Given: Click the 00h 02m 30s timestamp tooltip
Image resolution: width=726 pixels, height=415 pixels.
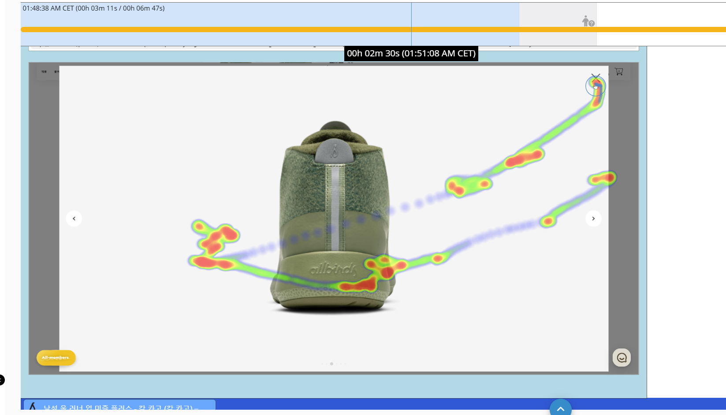Looking at the screenshot, I should (x=411, y=54).
